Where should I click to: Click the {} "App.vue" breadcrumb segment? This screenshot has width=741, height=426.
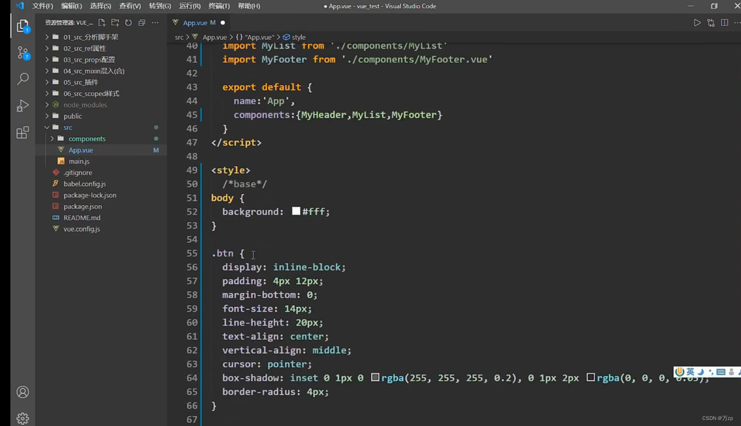[255, 37]
